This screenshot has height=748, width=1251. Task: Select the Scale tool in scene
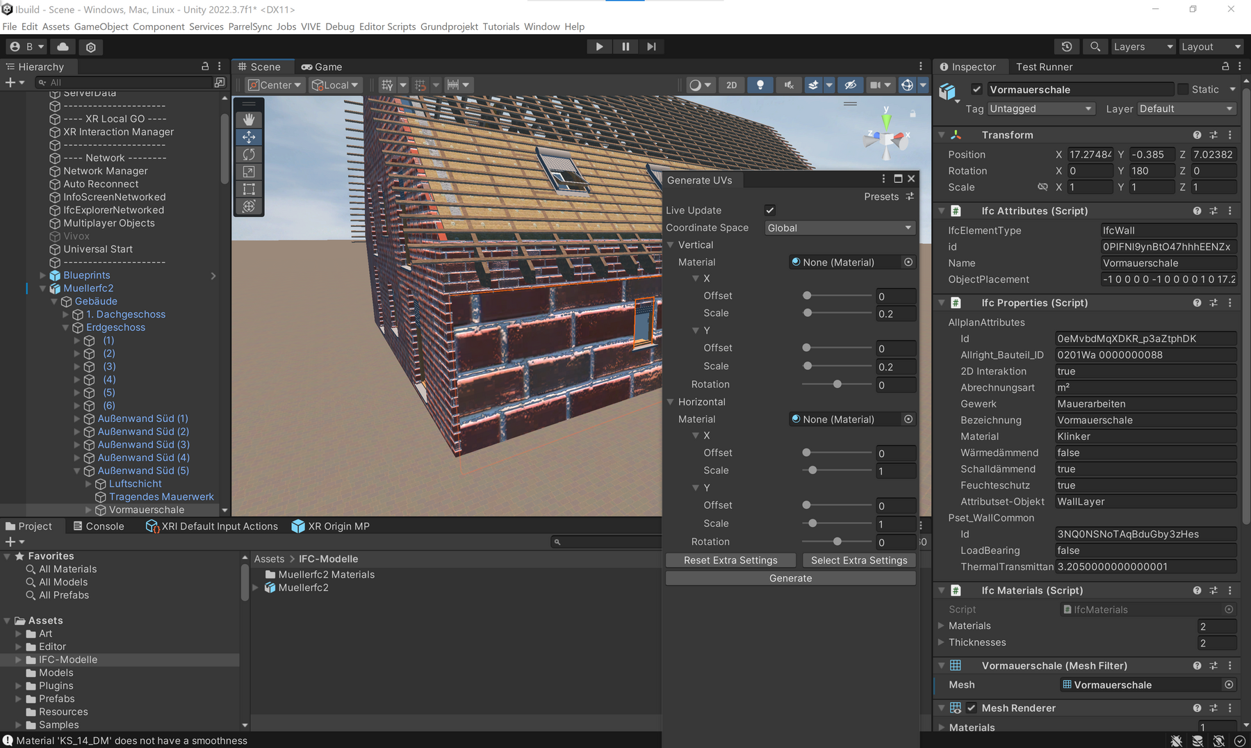pyautogui.click(x=249, y=172)
